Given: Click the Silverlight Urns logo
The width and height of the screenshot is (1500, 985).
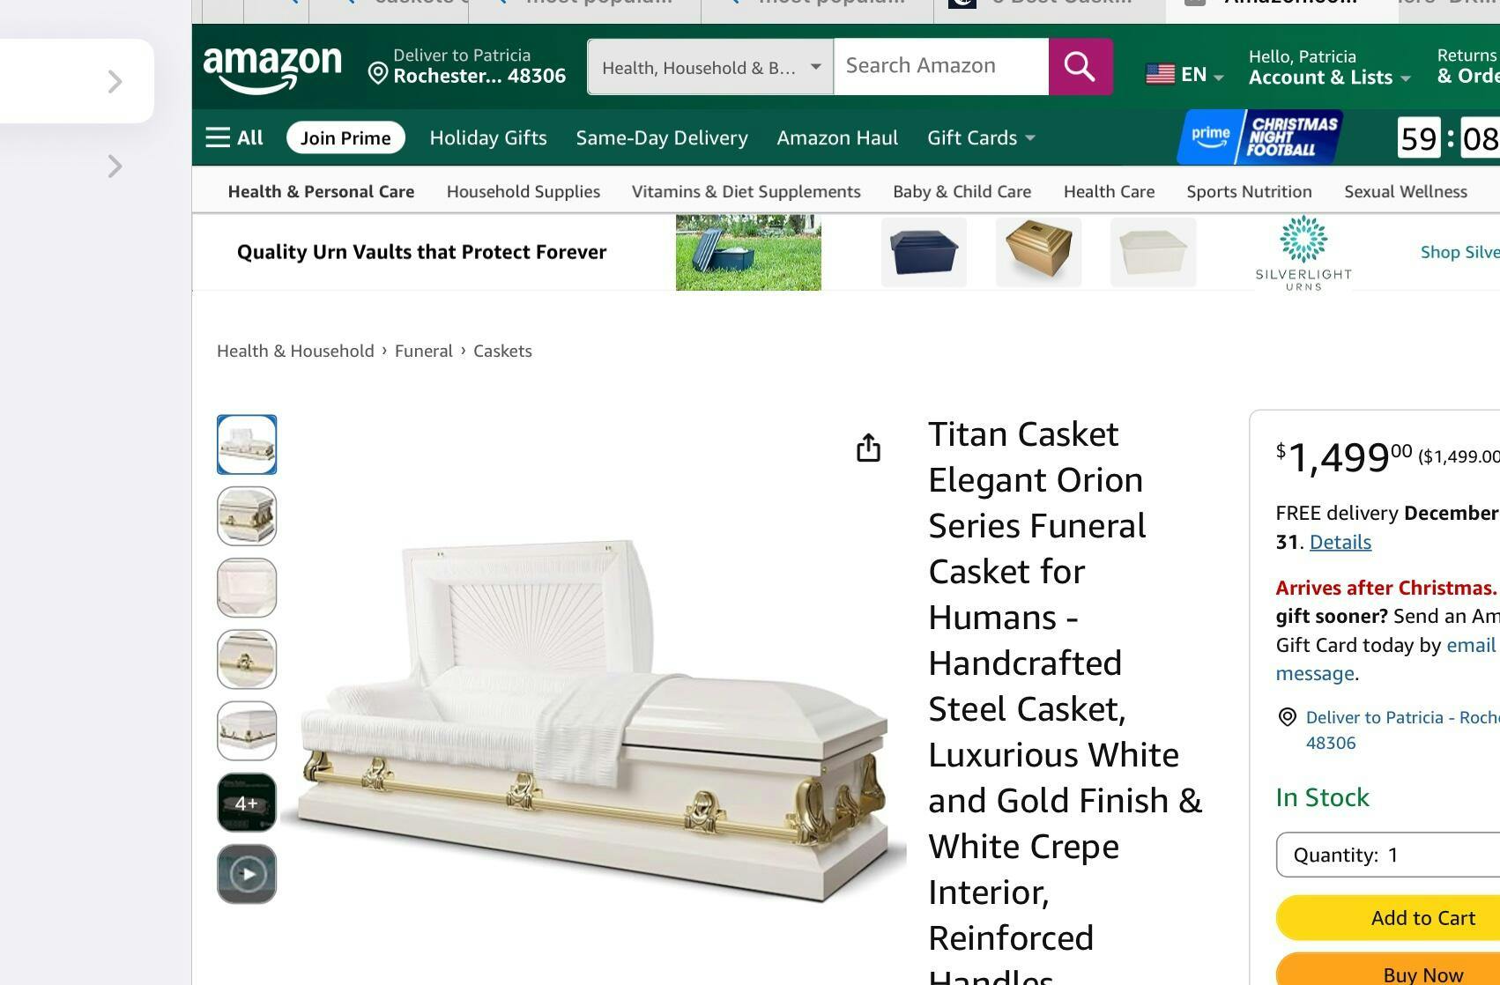Looking at the screenshot, I should [x=1303, y=253].
